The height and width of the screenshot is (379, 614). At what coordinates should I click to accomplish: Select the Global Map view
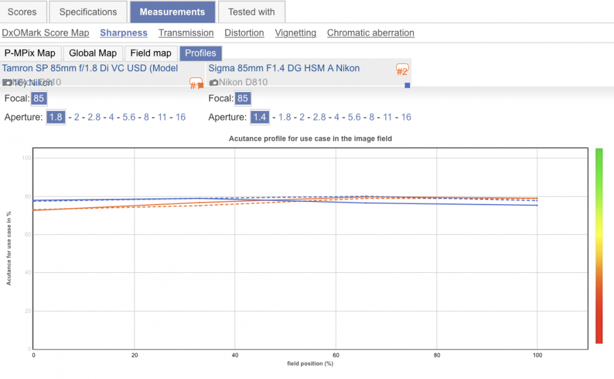coord(93,53)
